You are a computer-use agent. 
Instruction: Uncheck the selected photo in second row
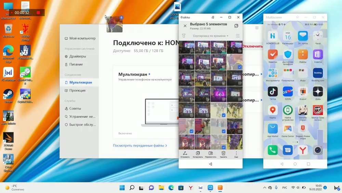pos(239,67)
